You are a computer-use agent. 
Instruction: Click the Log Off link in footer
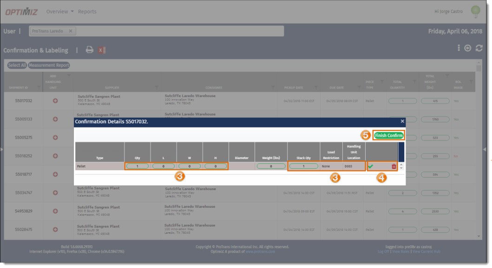(x=383, y=251)
